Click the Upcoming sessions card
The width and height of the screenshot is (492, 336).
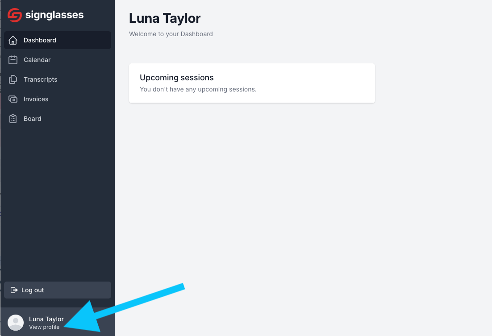coord(252,83)
